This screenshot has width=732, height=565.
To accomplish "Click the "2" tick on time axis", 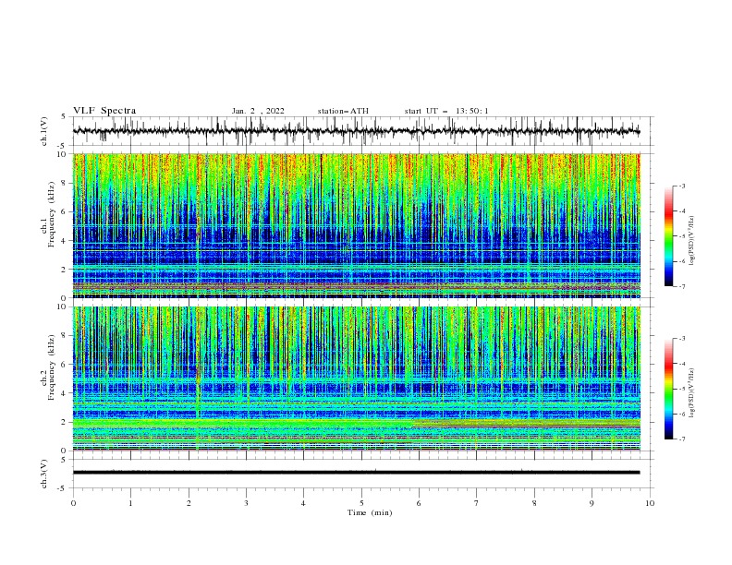I will (189, 503).
